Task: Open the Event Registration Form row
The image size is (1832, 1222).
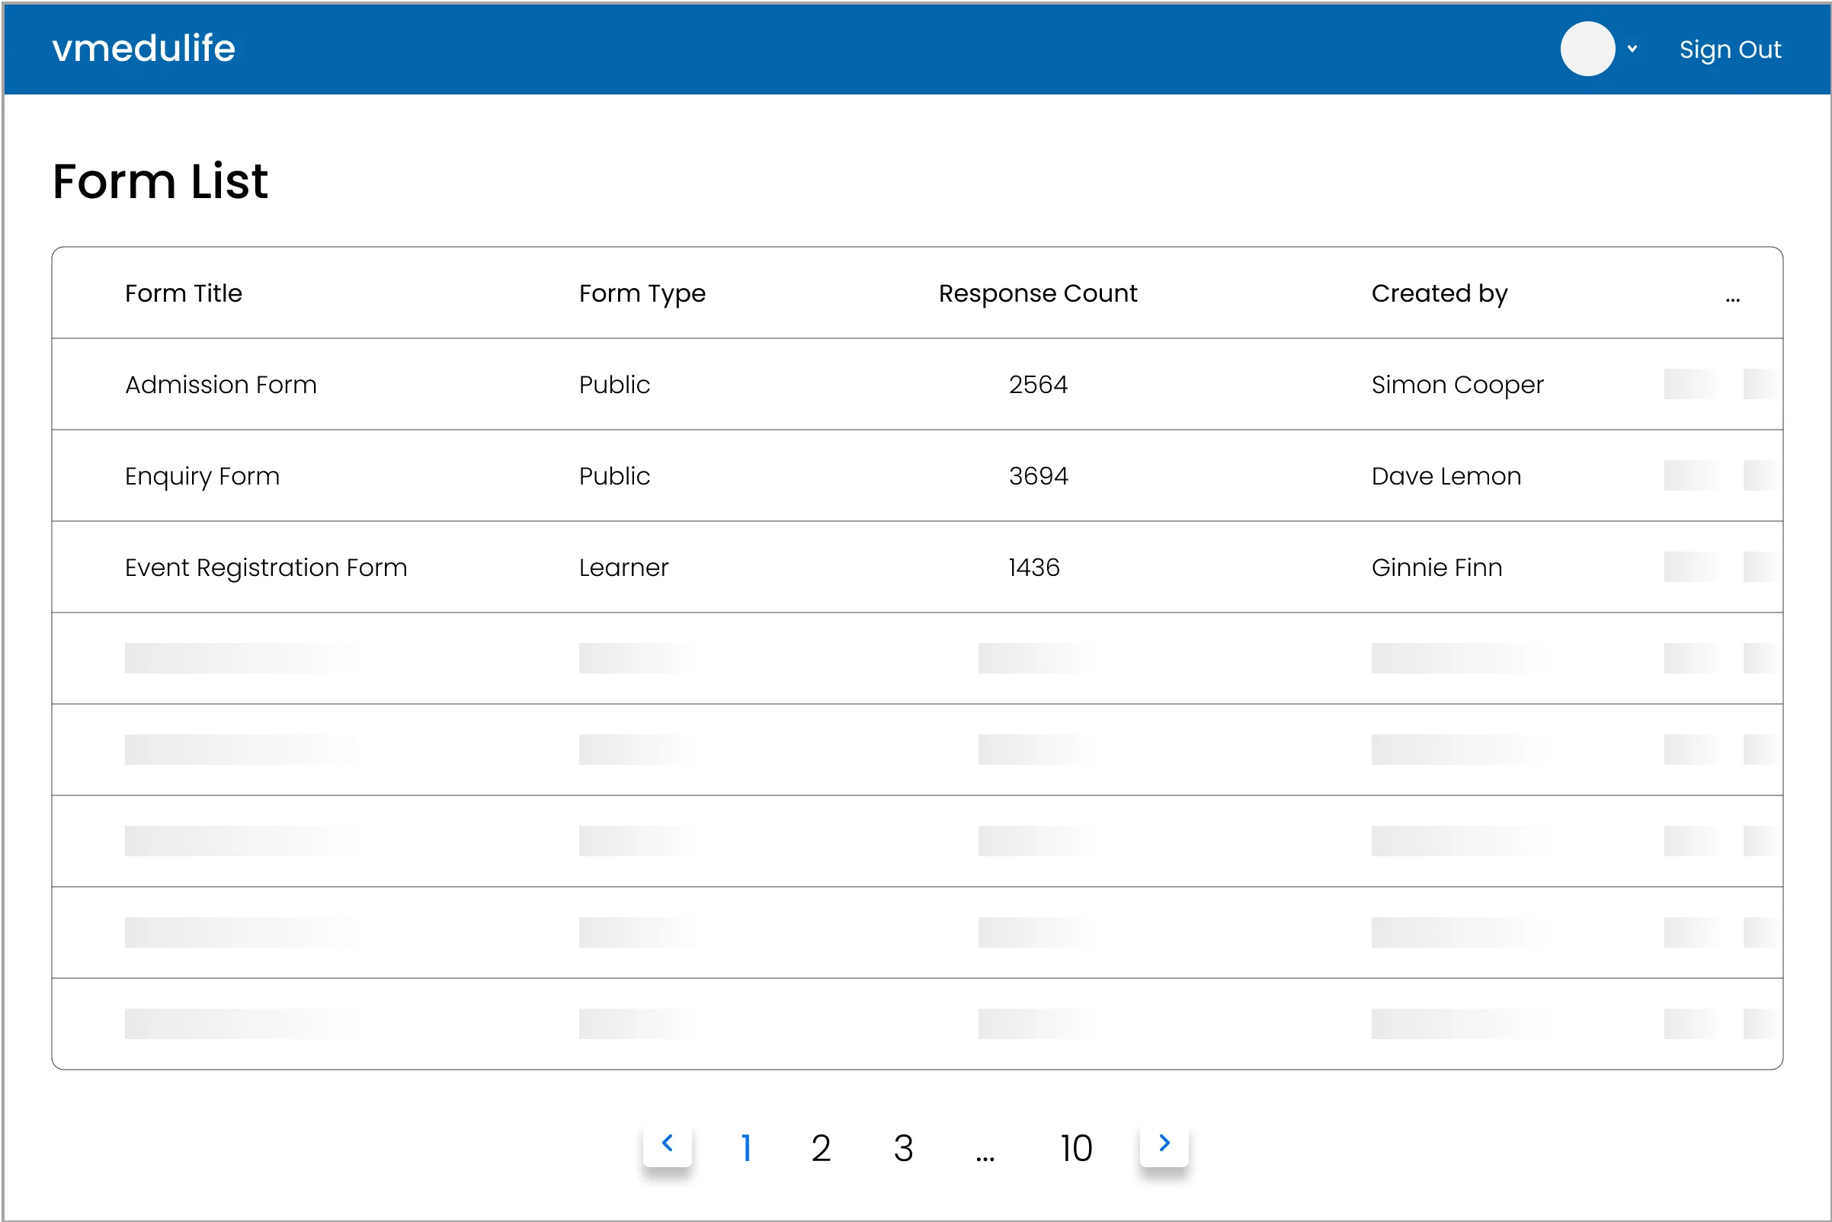Action: [266, 568]
